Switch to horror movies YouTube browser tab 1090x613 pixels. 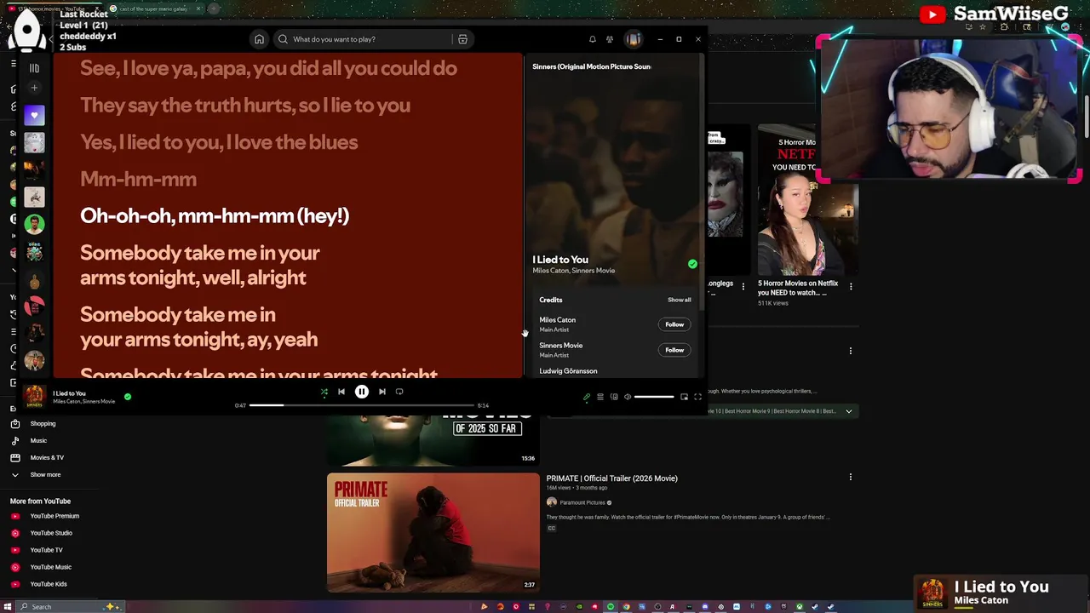[x=54, y=9]
